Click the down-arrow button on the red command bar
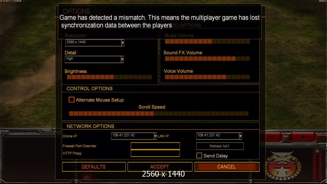 pos(272,137)
